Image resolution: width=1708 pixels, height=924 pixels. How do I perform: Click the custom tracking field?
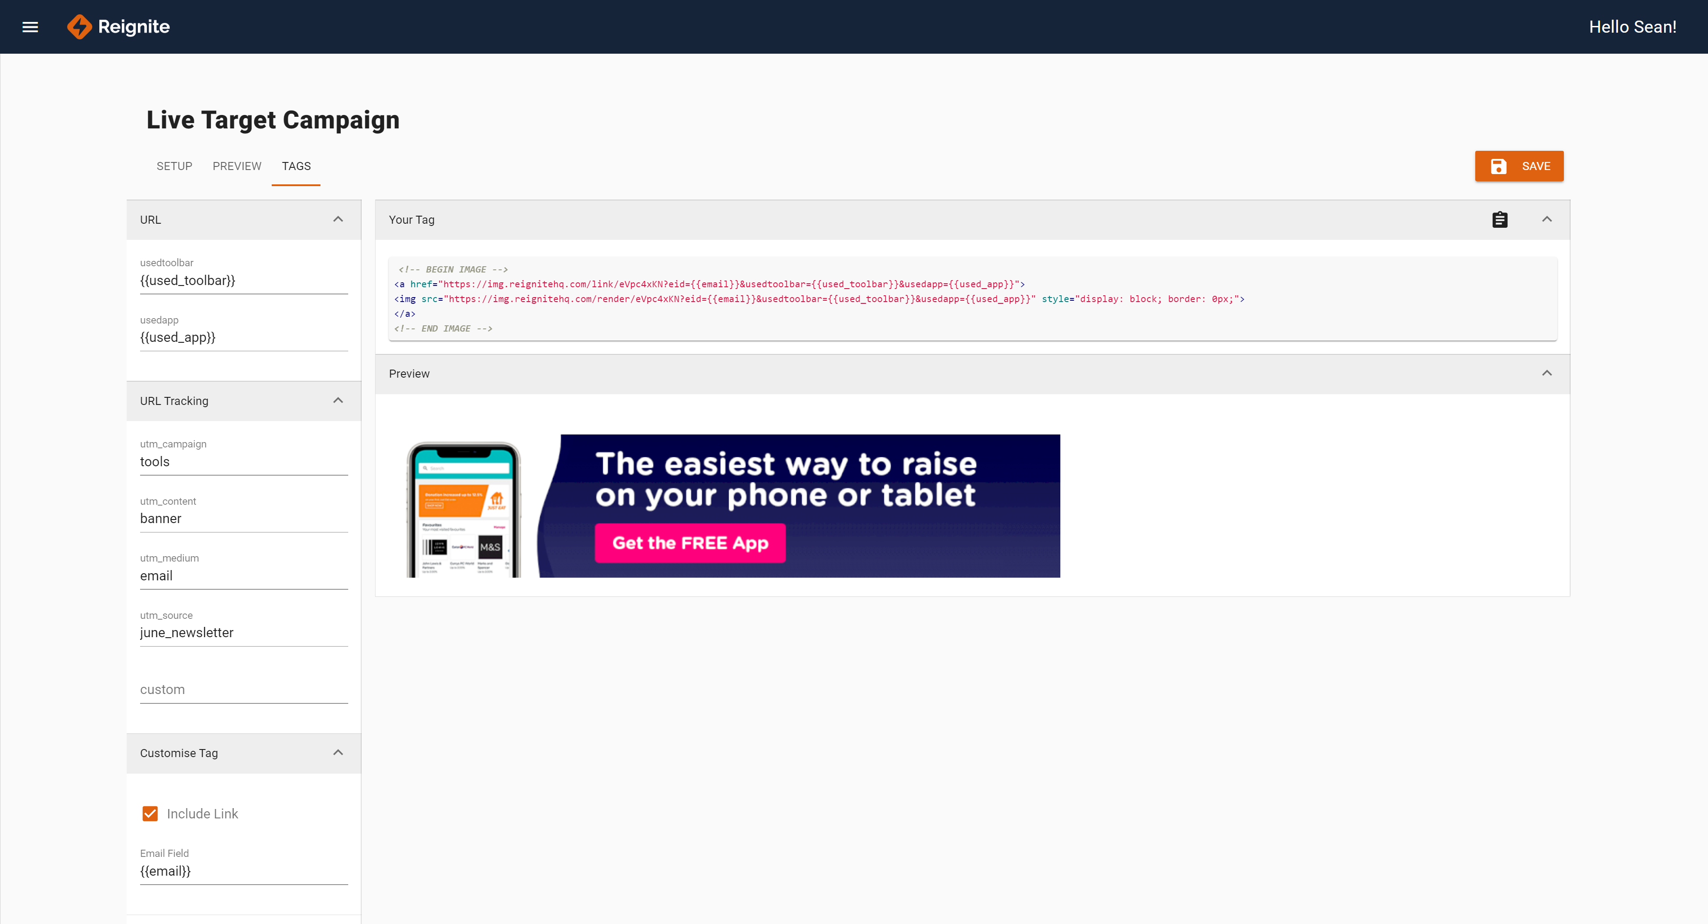pos(243,690)
